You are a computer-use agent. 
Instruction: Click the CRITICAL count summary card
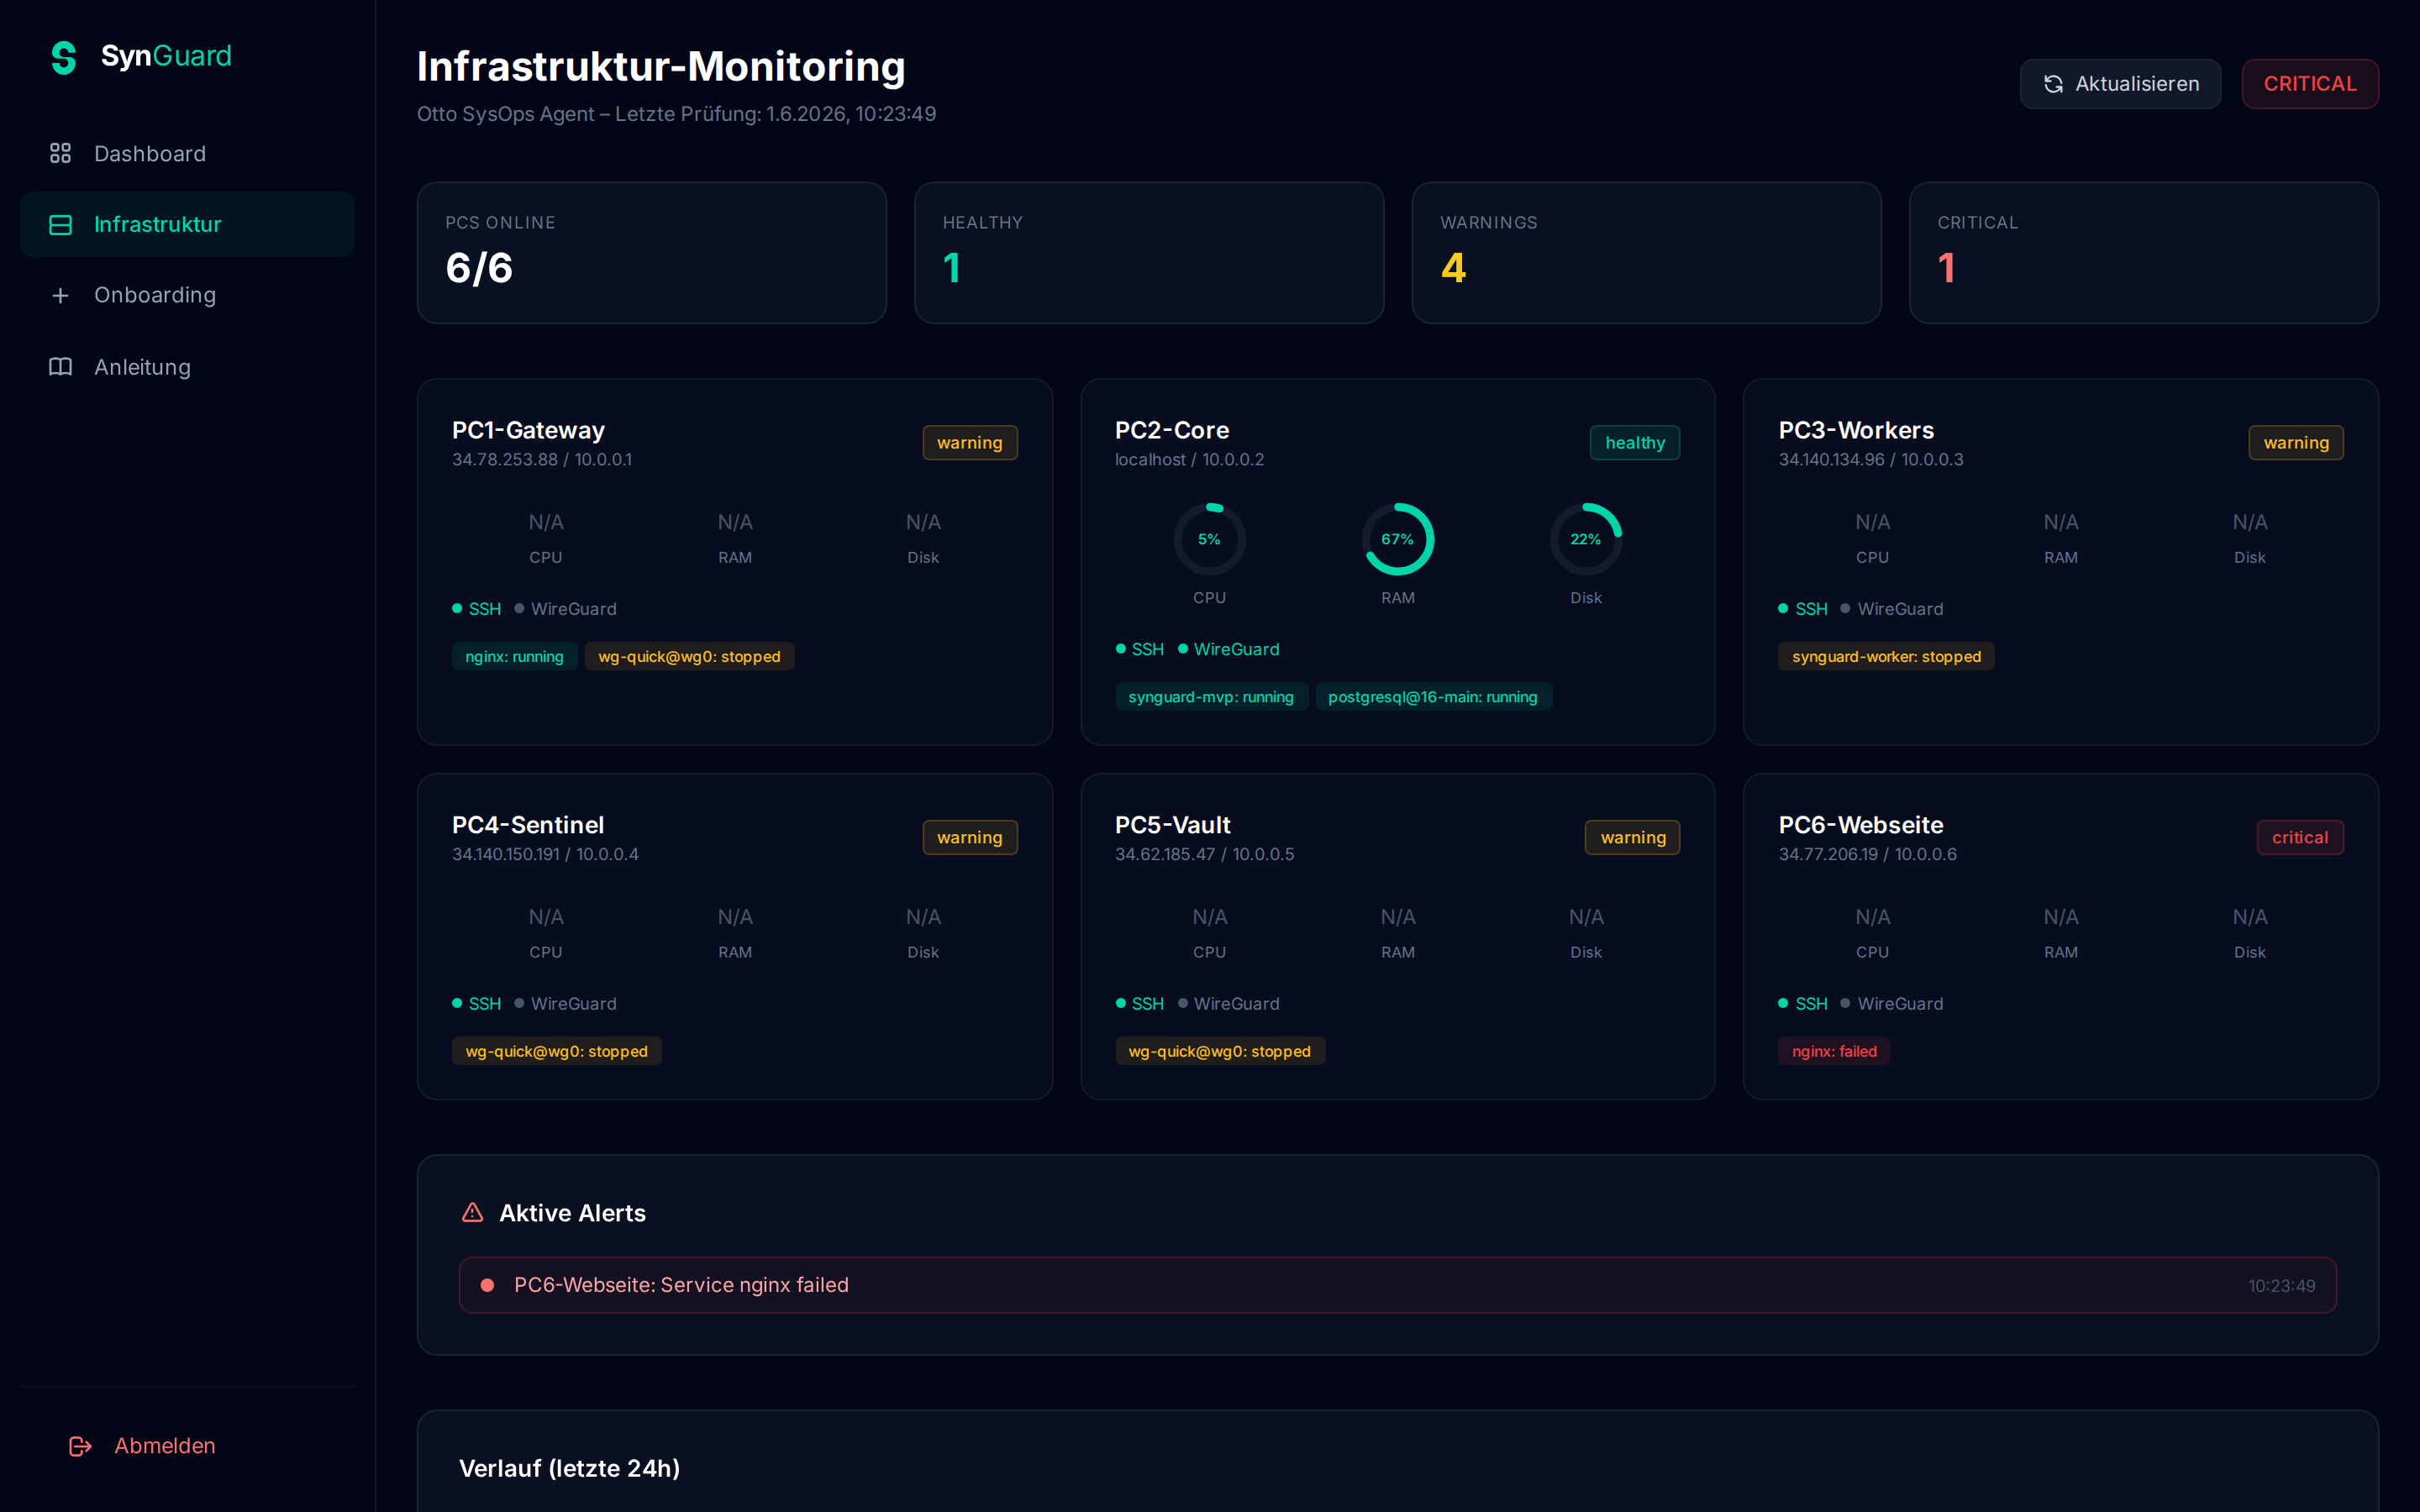[2144, 253]
